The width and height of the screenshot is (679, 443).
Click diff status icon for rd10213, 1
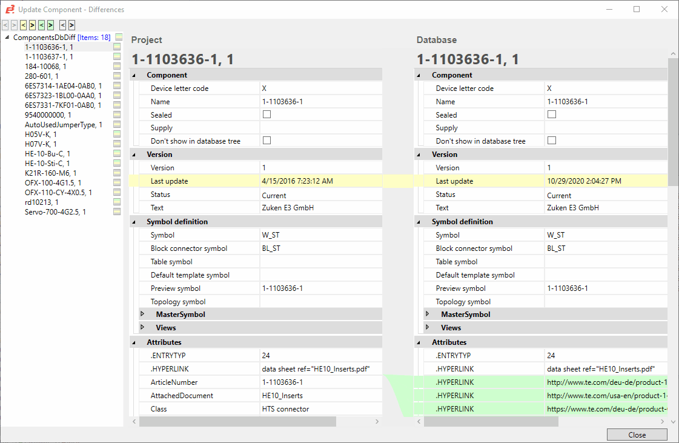click(x=117, y=202)
